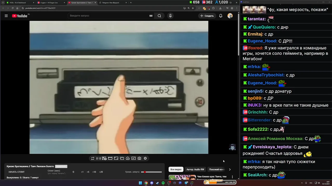Image resolution: width=332 pixels, height=186 pixels.
Task: Click the Chrome address bar URL
Action: tap(40, 8)
